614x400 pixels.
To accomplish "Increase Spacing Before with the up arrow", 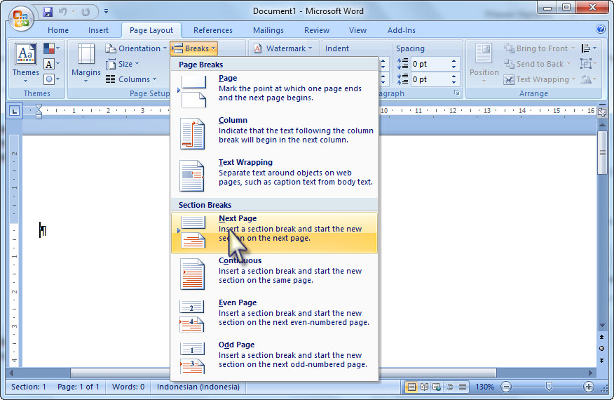I will pos(454,61).
